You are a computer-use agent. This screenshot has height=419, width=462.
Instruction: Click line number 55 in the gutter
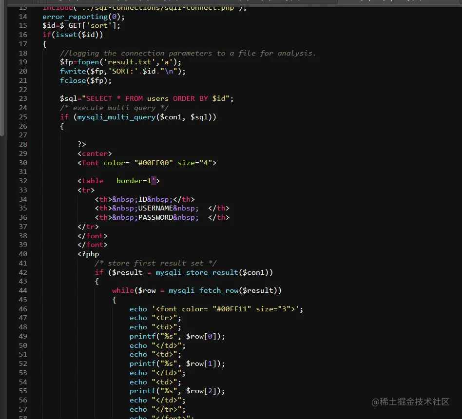click(23, 391)
